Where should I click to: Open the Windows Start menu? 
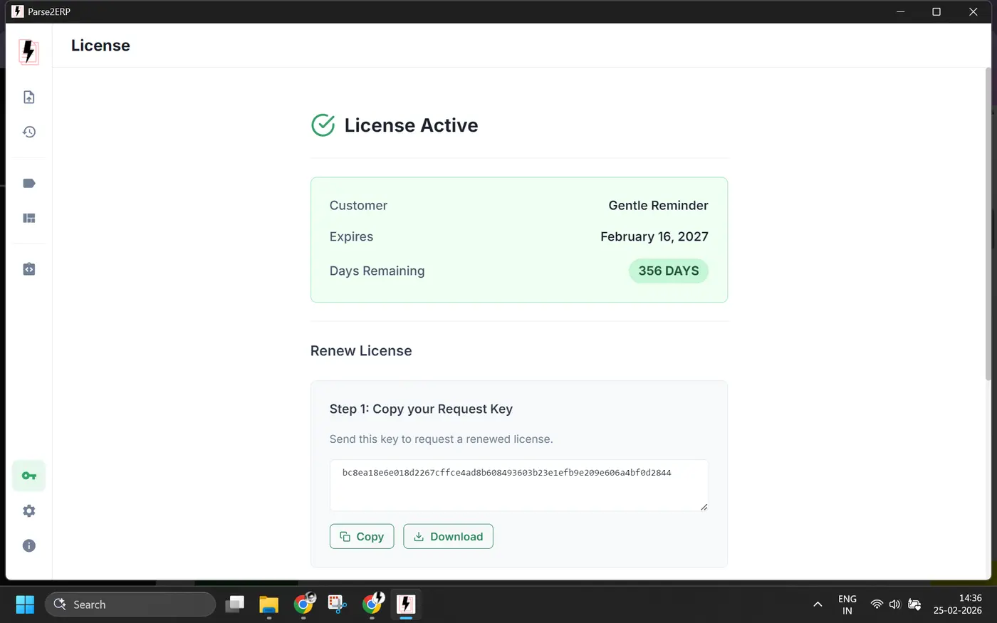(x=25, y=604)
